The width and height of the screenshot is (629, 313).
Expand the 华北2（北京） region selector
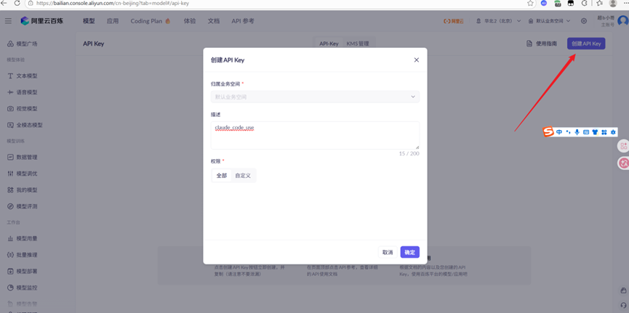tap(498, 21)
